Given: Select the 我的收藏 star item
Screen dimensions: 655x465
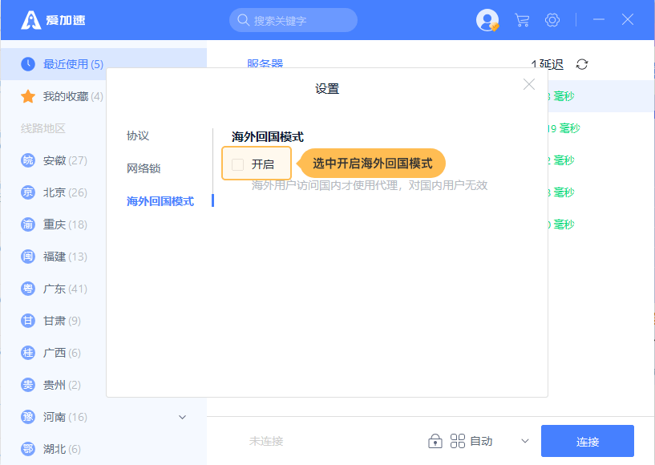Looking at the screenshot, I should pyautogui.click(x=64, y=96).
